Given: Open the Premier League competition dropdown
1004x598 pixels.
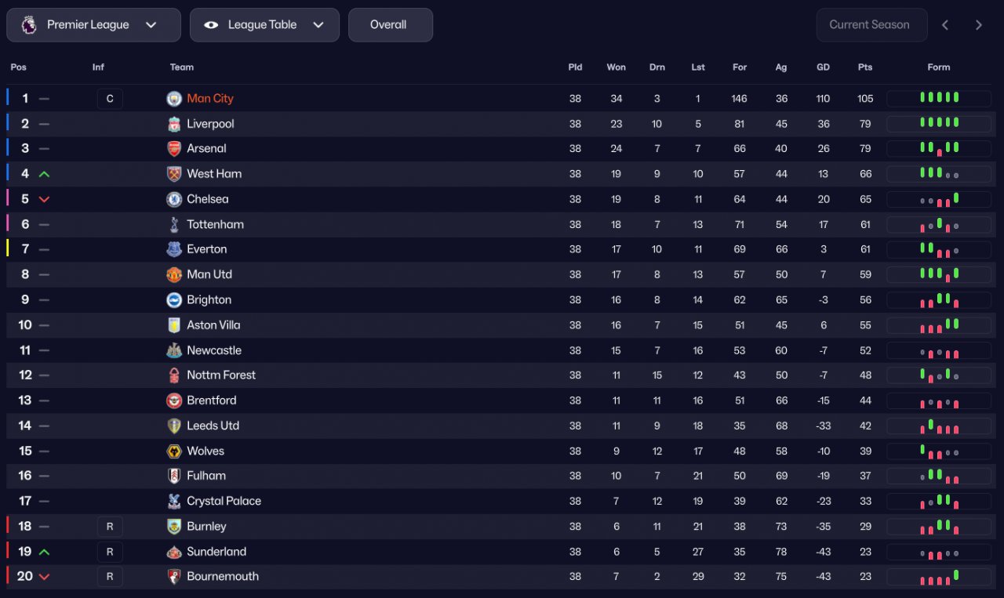Looking at the screenshot, I should tap(93, 25).
